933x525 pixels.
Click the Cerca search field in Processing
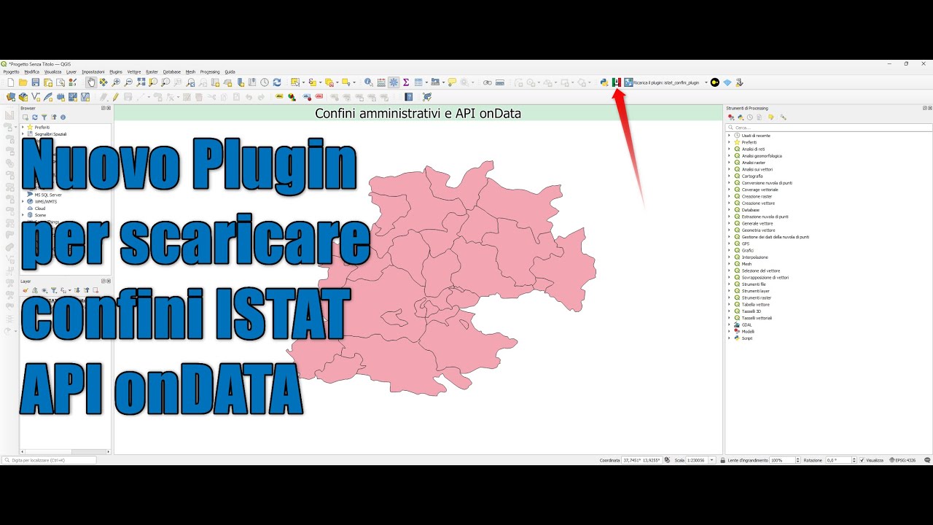tap(829, 127)
